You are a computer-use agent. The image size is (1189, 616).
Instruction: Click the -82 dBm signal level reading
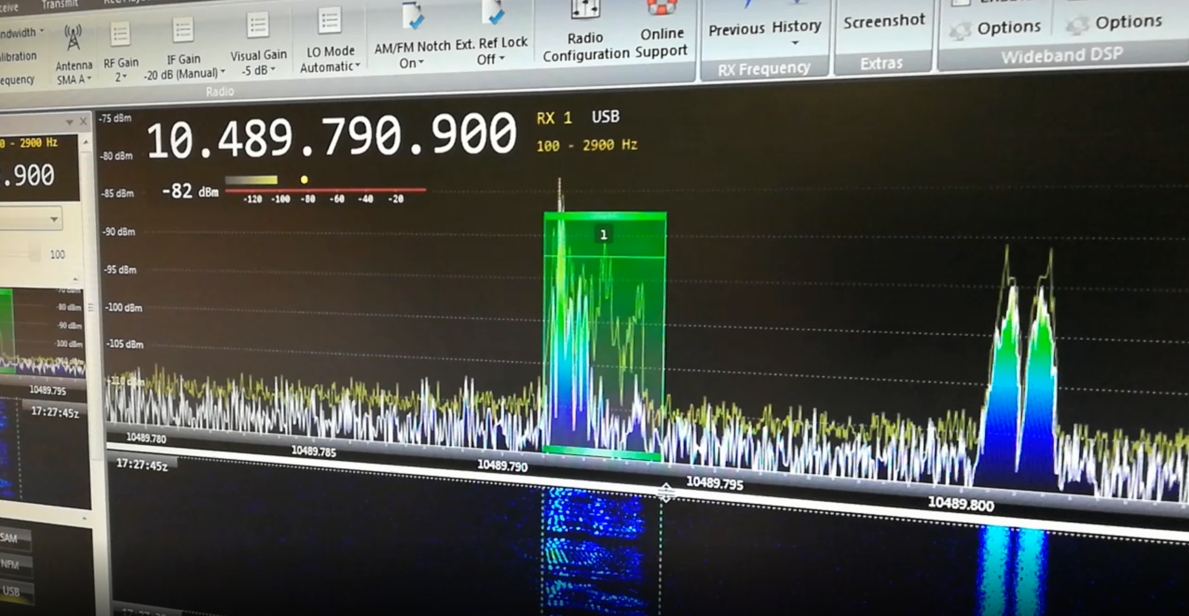coord(189,191)
